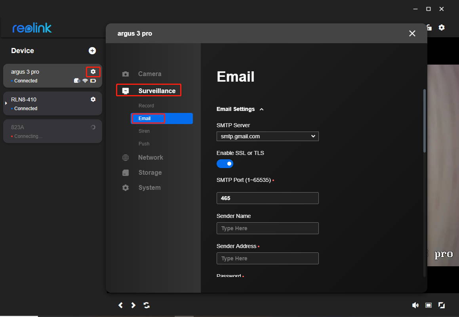Click the battery icon for argus 3 pro

[93, 80]
